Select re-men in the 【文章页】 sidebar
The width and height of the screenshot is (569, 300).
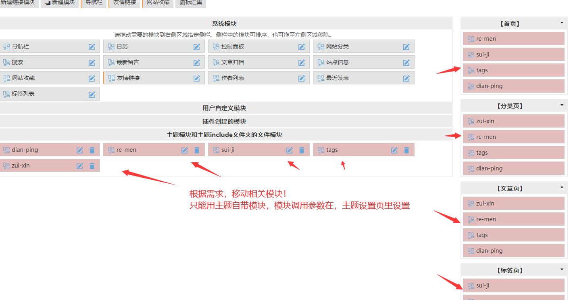pos(514,219)
